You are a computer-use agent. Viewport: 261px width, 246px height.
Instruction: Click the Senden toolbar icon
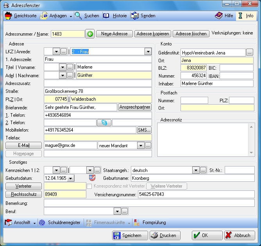143,16
